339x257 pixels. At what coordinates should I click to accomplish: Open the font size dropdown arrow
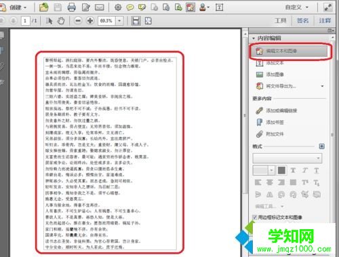271,170
